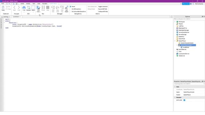Select ReplicatedStorage in Explorer

point(184,30)
